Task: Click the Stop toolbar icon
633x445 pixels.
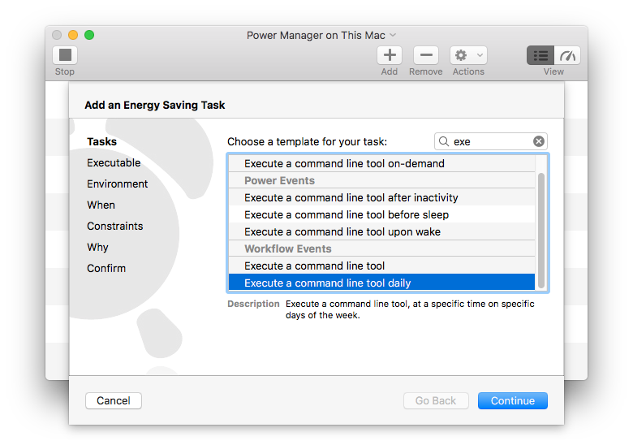Action: pyautogui.click(x=65, y=55)
